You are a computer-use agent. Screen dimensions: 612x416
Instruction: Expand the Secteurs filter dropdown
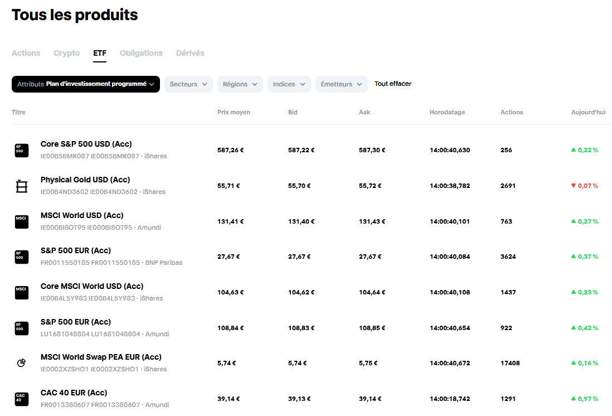click(x=188, y=84)
